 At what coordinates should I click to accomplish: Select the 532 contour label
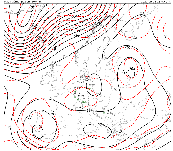59,14
